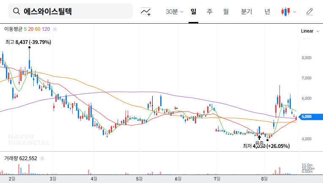Click the 최저 low price marker label
The height and width of the screenshot is (183, 323).
(x=266, y=146)
